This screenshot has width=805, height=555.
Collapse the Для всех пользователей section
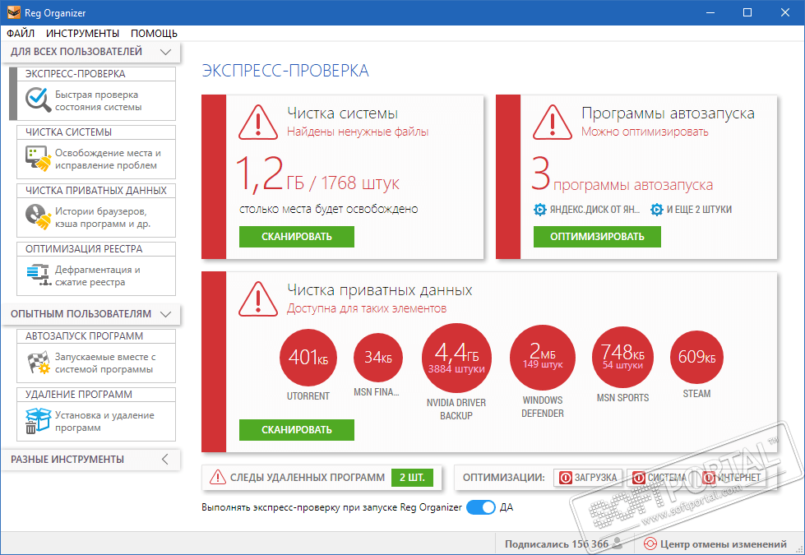pyautogui.click(x=165, y=52)
